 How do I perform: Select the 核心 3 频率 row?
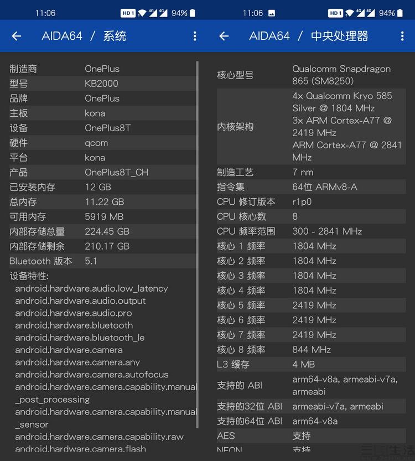pyautogui.click(x=311, y=276)
